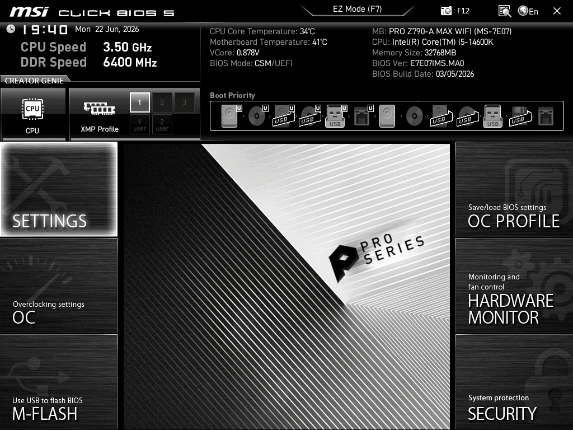573x430 pixels.
Task: Click the Boot Priority label
Action: 232,95
